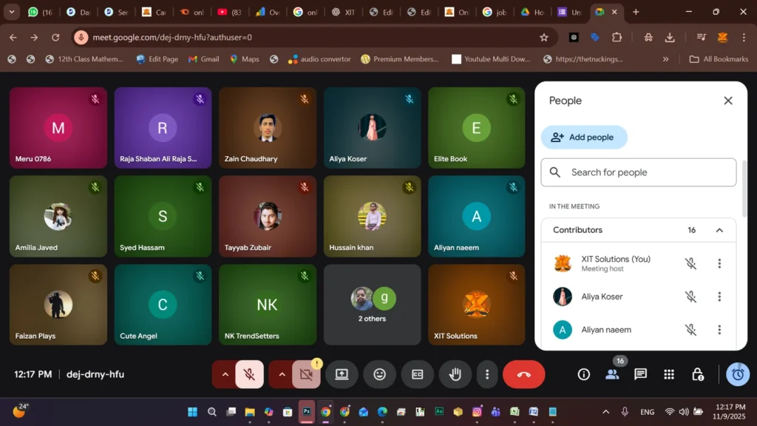The image size is (757, 426).
Task: Open more options menu for Aliyan naeem
Action: point(719,330)
